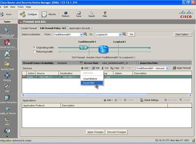Image resolution: width=196 pixels, height=144 pixels.
Task: Open Interfaces and Connections task
Action: (x=7, y=33)
